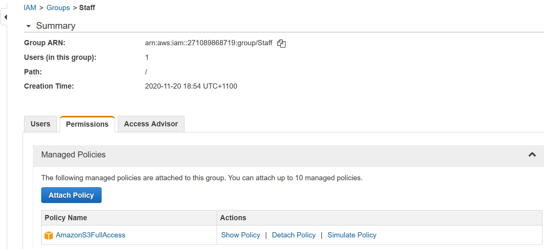Click the Group ARN value text
This screenshot has height=249, width=544.
coord(208,43)
